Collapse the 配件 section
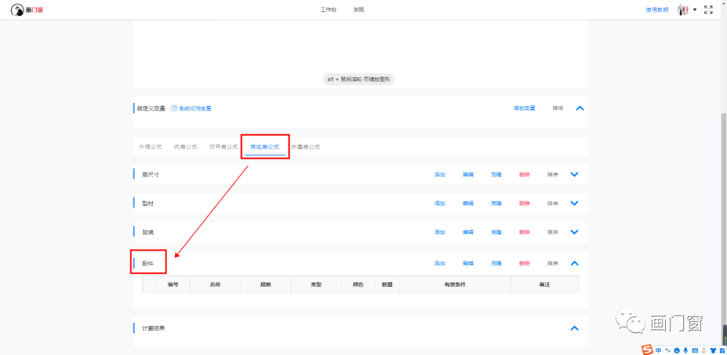The width and height of the screenshot is (727, 355). point(574,263)
